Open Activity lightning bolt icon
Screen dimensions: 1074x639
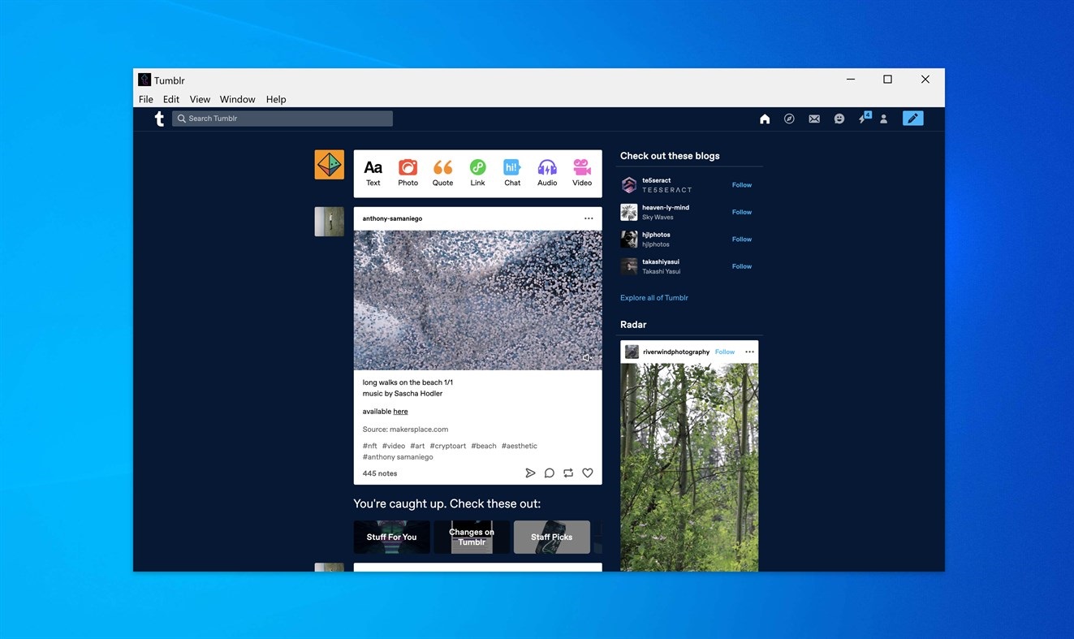point(864,119)
